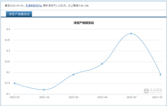Image resolution: width=167 pixels, height=106 pixels.
Task: Click the 2022-10 x-axis label
Action: [x=44, y=97]
